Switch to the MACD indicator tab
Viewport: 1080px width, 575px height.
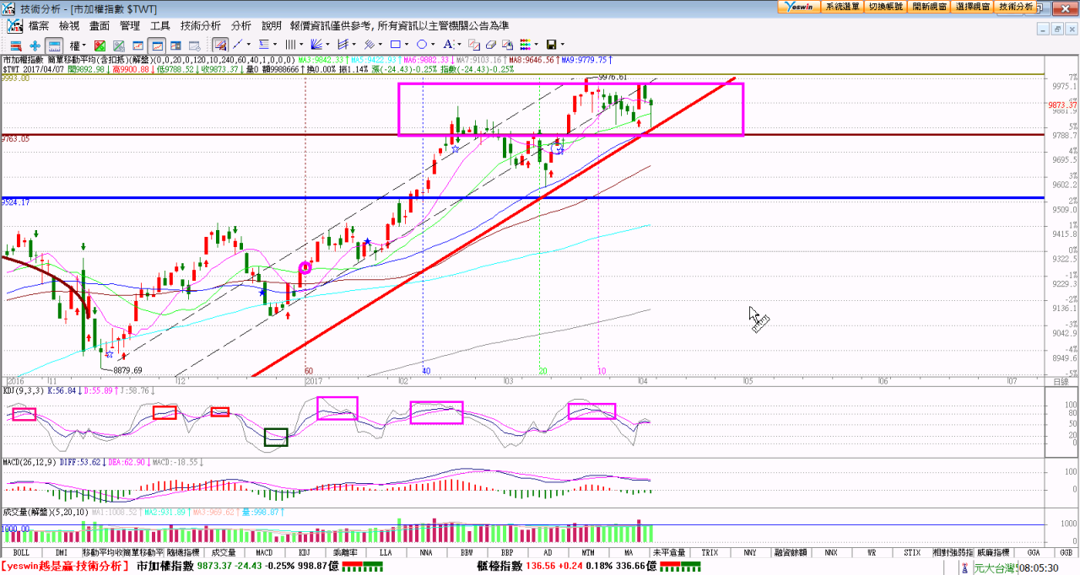tap(264, 552)
